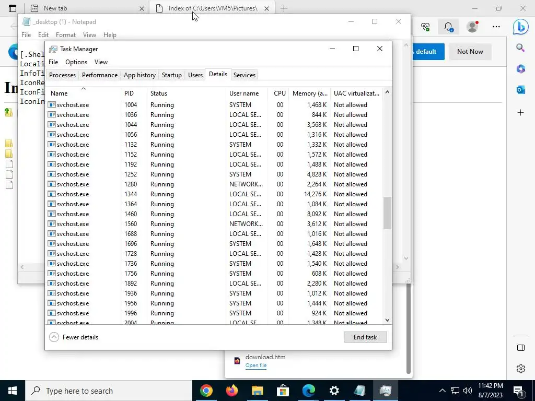Click Task Manager scroll down arrow

(x=387, y=320)
